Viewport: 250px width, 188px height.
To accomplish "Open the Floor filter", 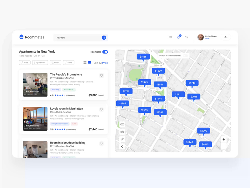I will [x=55, y=62].
